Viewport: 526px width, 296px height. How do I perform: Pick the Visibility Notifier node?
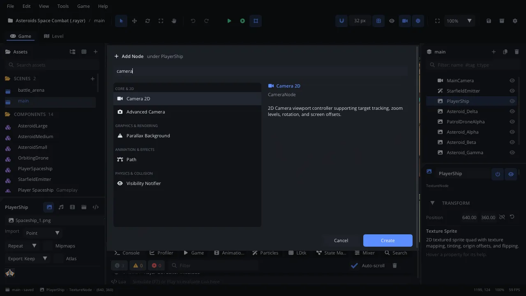pyautogui.click(x=187, y=183)
